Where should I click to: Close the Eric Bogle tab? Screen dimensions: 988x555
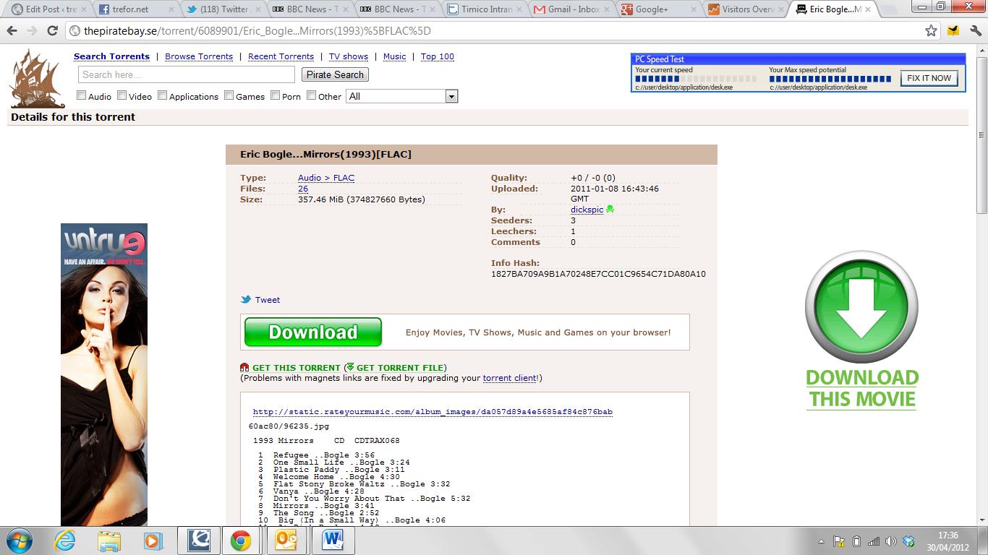coord(870,9)
